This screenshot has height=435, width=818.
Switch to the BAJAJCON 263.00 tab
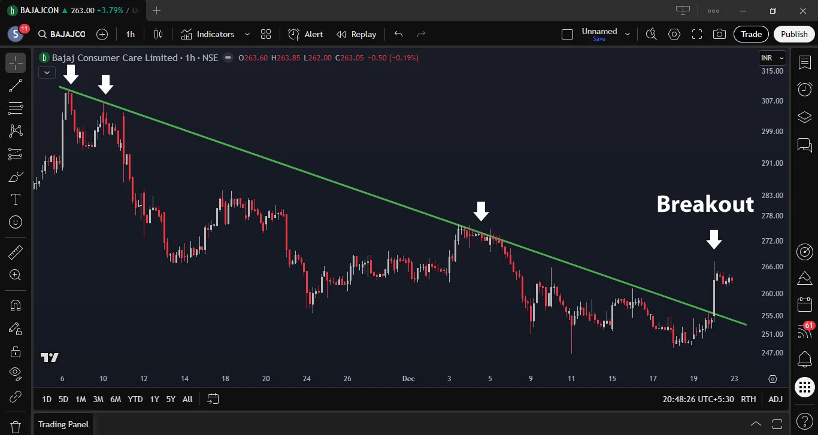tap(74, 10)
